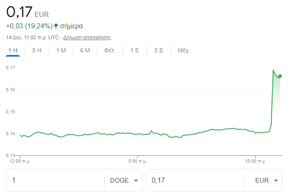Click the green endpoint dot on chart
The image size is (303, 194).
click(280, 76)
